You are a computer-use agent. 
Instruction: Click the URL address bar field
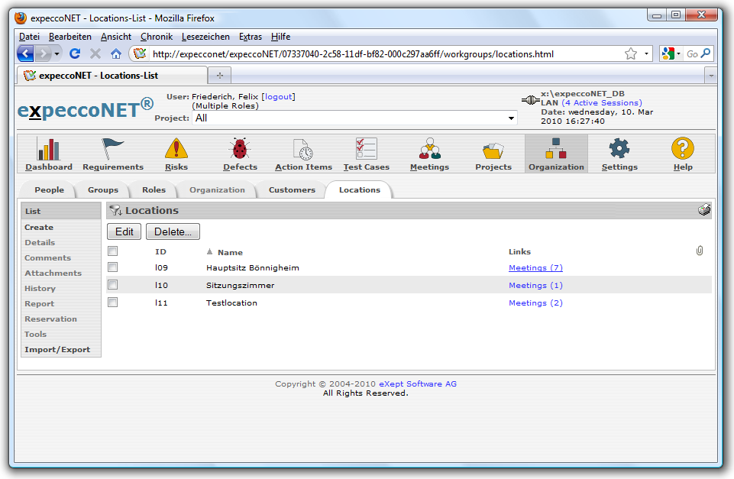click(382, 54)
